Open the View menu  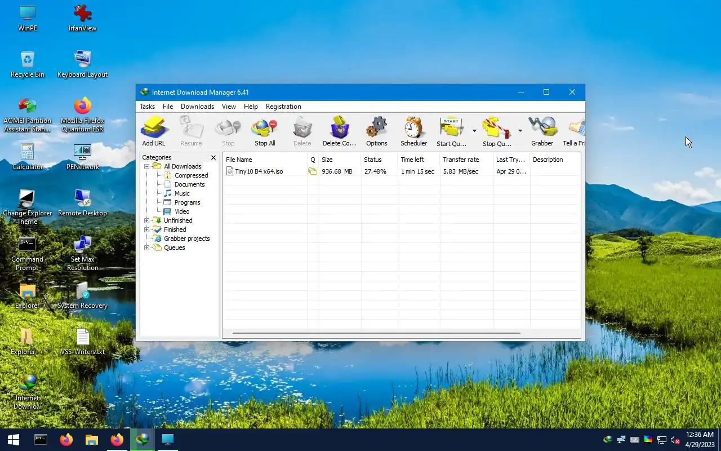pos(229,107)
